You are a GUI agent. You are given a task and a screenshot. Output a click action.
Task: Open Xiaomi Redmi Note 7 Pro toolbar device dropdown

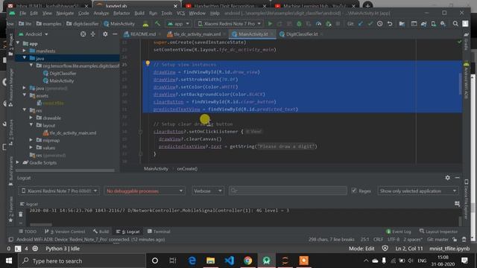click(x=229, y=24)
